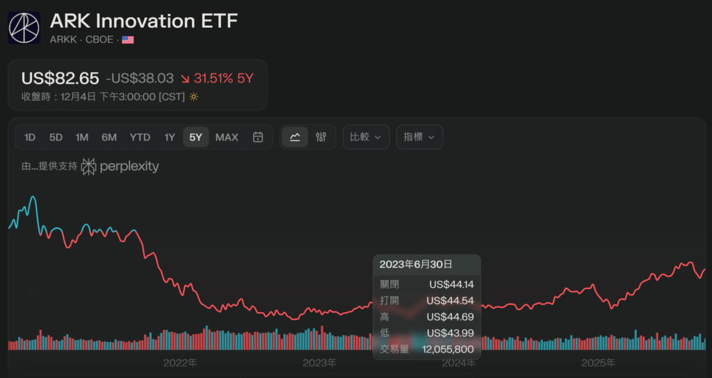Open the 比較 compare dropdown
The image size is (712, 378).
(x=366, y=137)
